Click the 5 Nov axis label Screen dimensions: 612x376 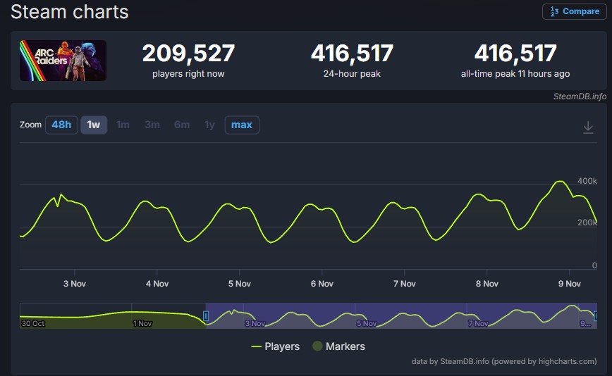click(240, 284)
